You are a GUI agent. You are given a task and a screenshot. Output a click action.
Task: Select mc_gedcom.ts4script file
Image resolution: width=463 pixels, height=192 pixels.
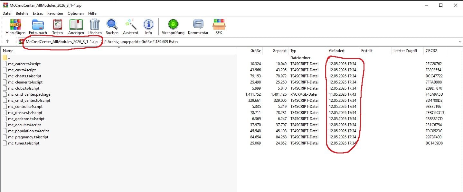click(x=26, y=119)
